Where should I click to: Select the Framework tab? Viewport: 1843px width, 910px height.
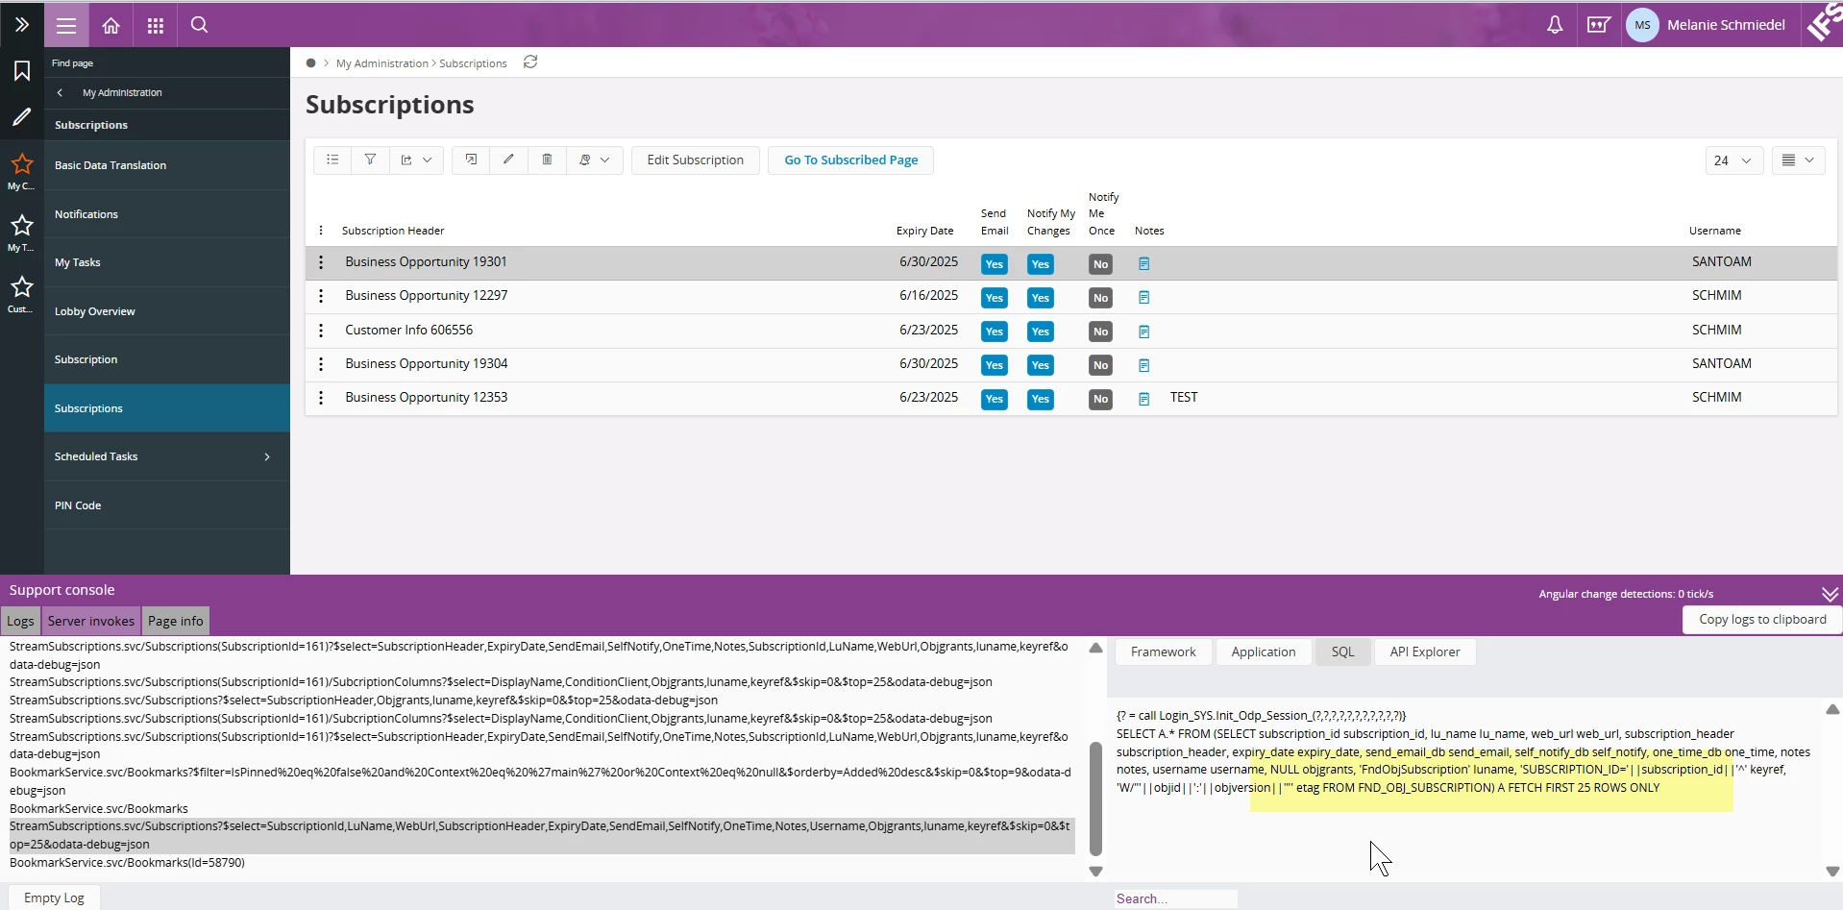pos(1163,652)
